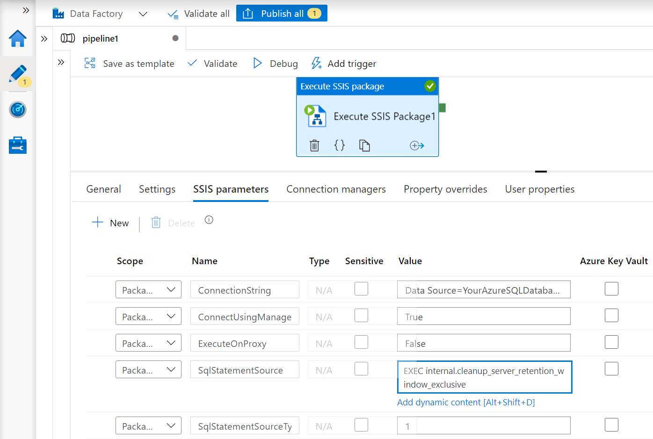Image resolution: width=653 pixels, height=439 pixels.
Task: Go to the Property overrides tab
Action: coord(445,189)
